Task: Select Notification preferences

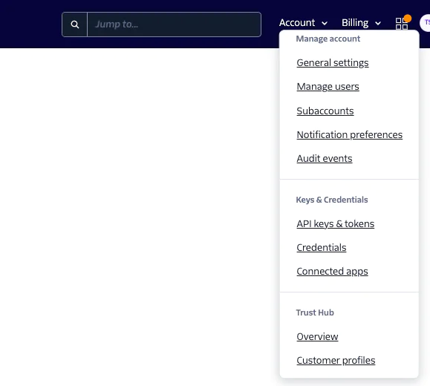Action: [349, 134]
